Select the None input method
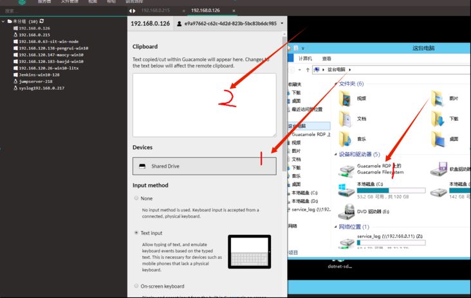Viewport: 471px width, 298px height. [x=136, y=198]
